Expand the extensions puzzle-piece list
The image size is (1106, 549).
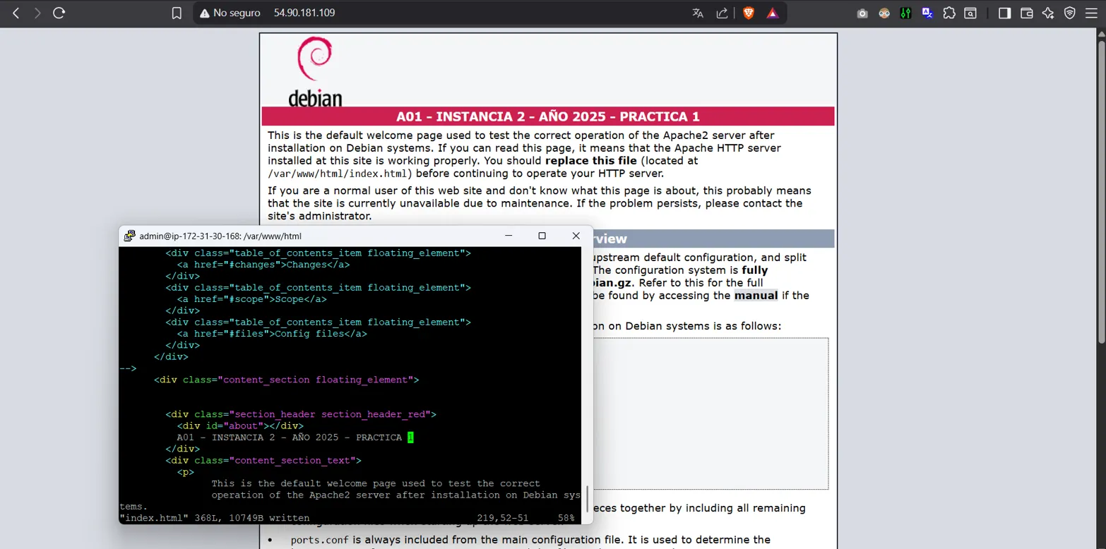[949, 13]
